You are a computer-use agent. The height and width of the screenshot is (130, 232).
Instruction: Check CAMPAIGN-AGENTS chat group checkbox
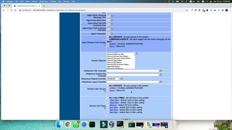click(108, 39)
